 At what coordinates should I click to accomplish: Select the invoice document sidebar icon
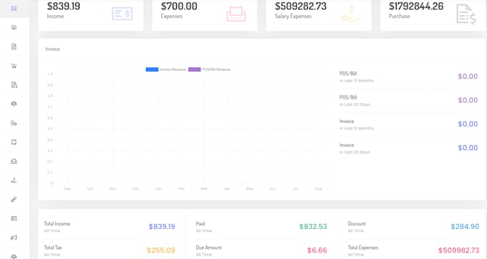point(14,84)
